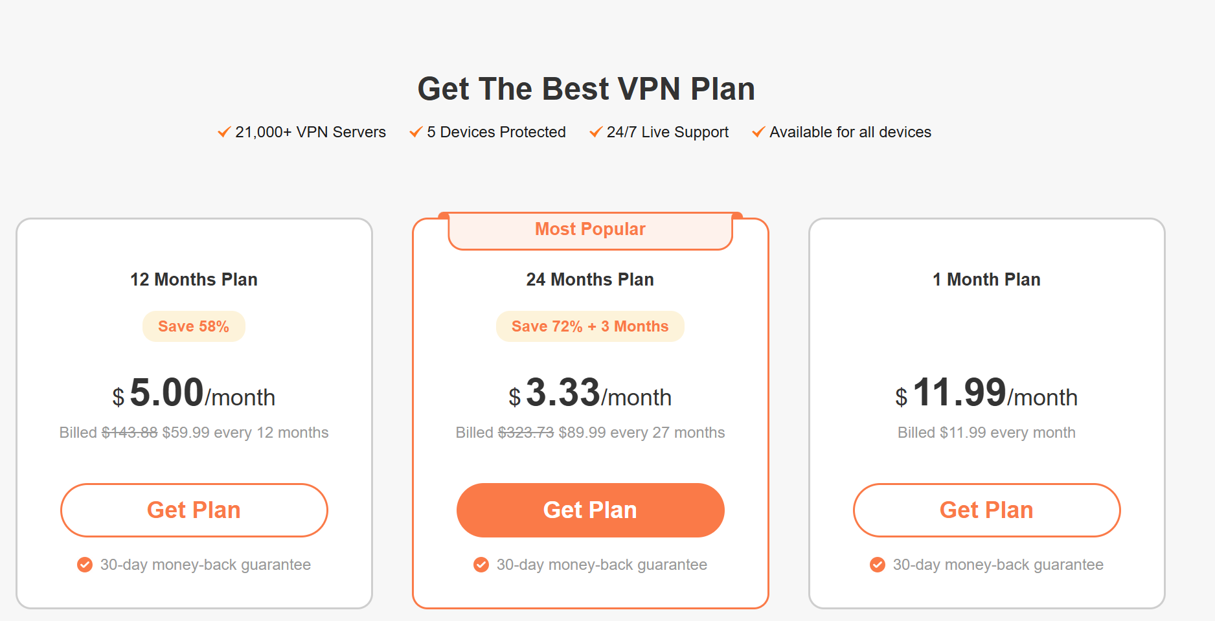Click the $3.33/month price
The width and height of the screenshot is (1215, 621).
[590, 393]
